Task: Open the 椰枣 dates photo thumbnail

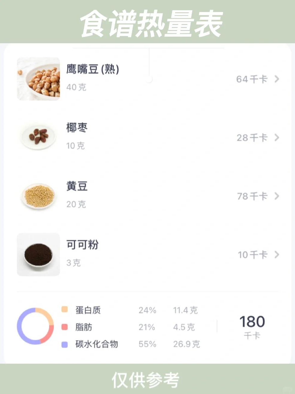Action: 38,137
